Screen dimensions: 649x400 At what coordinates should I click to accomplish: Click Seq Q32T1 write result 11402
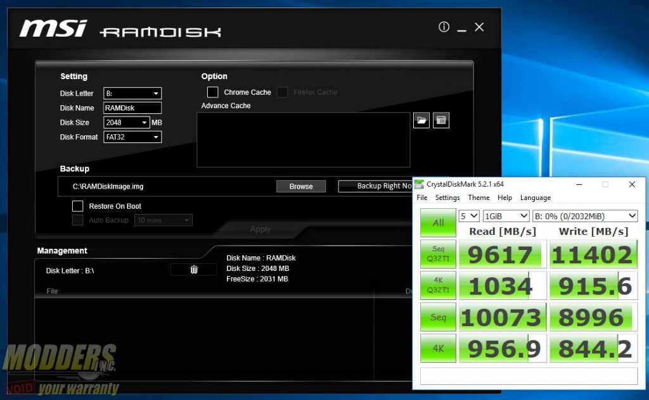(x=593, y=254)
